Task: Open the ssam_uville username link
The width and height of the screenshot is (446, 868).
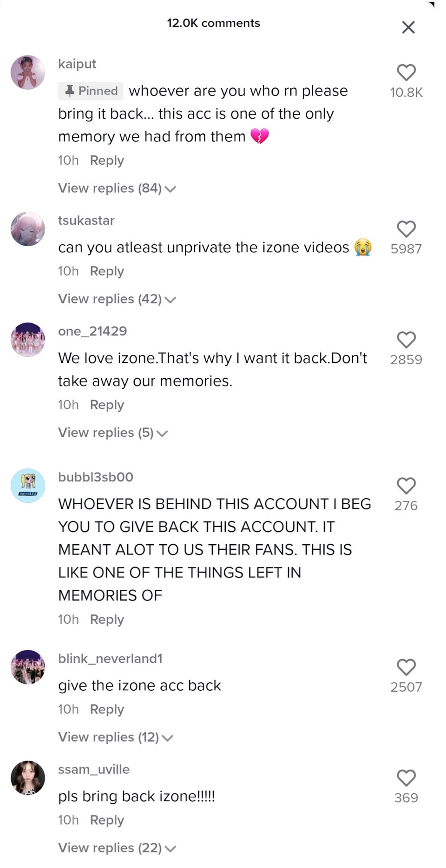Action: pos(94,769)
